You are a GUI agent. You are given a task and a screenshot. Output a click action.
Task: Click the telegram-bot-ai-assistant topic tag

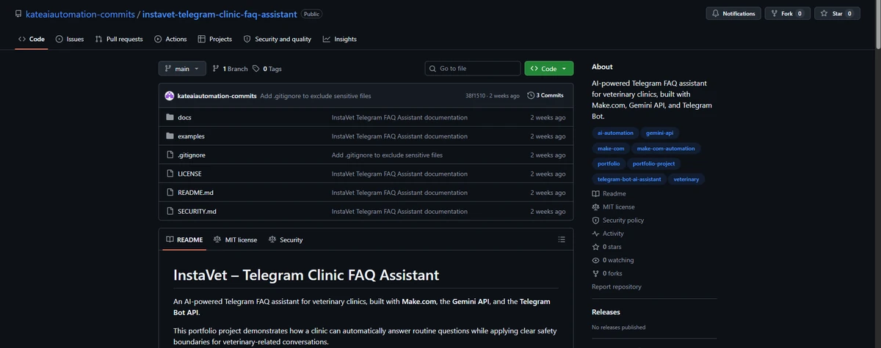coord(629,179)
